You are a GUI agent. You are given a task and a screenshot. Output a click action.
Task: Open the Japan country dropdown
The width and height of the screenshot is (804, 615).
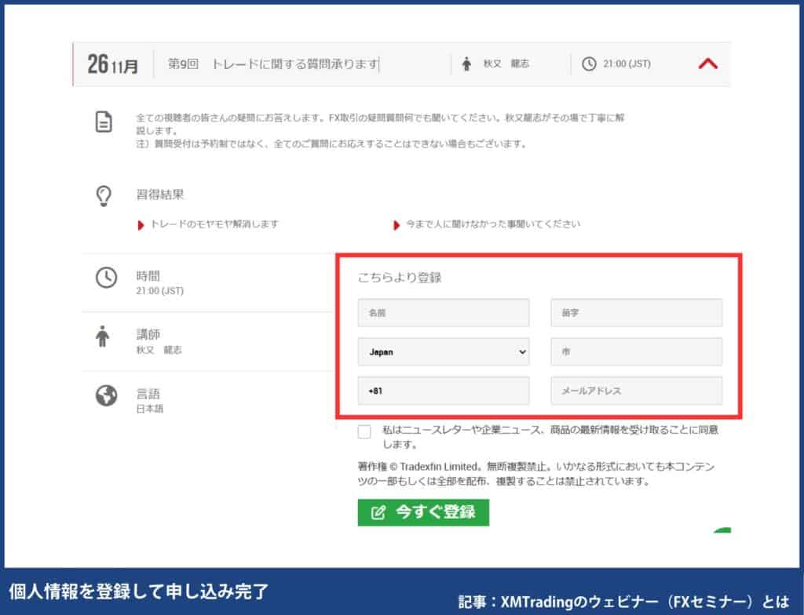(444, 351)
